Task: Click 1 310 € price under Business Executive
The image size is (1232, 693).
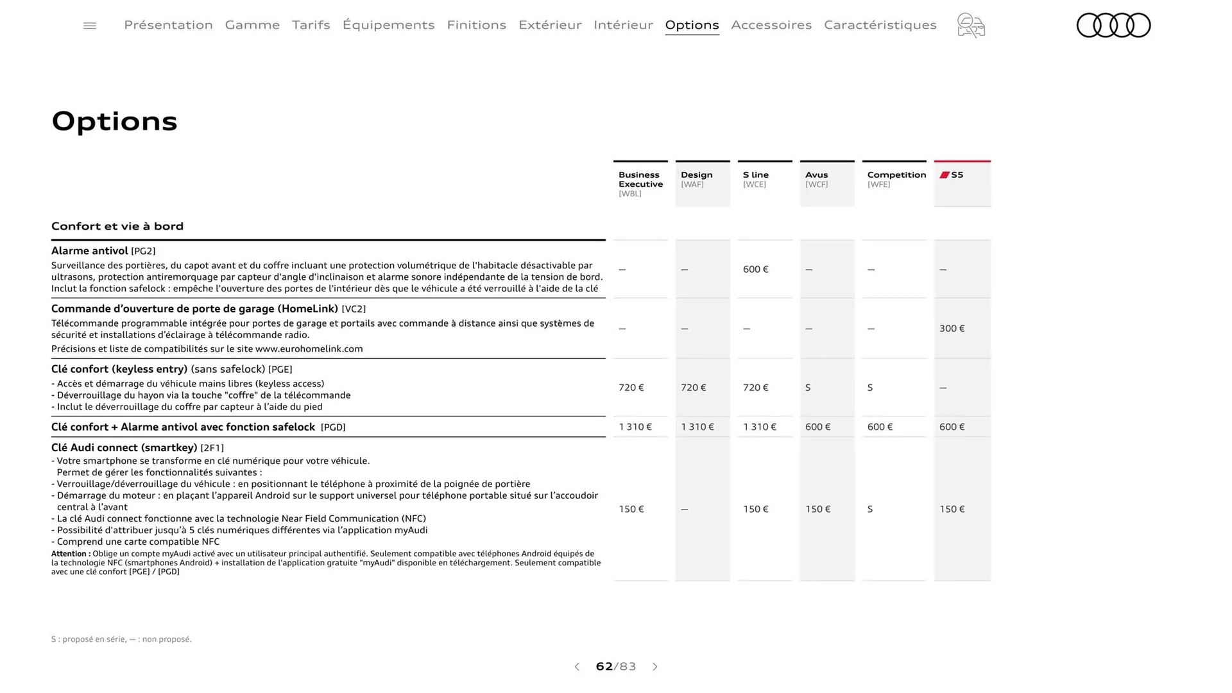Action: coord(635,427)
